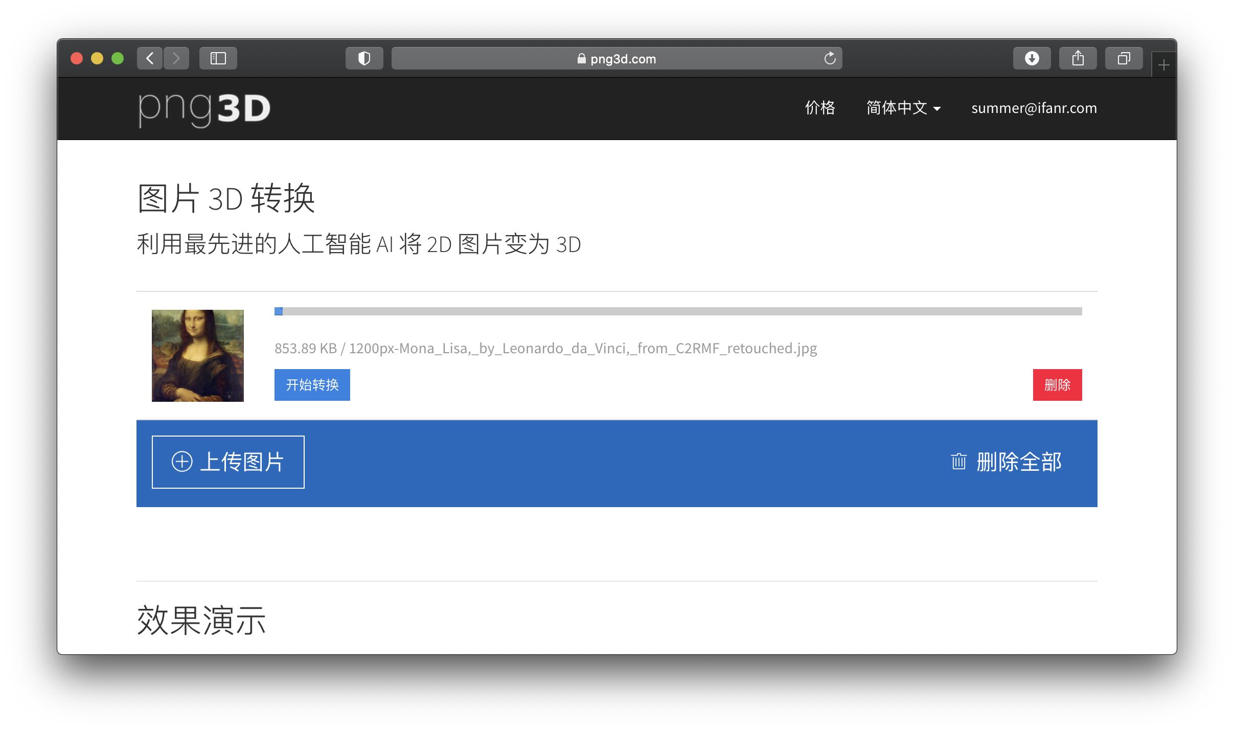This screenshot has width=1234, height=730.
Task: Click the Safari back arrow button
Action: point(150,58)
